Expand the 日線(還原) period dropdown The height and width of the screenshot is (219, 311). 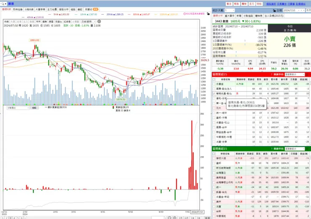[x=88, y=21]
